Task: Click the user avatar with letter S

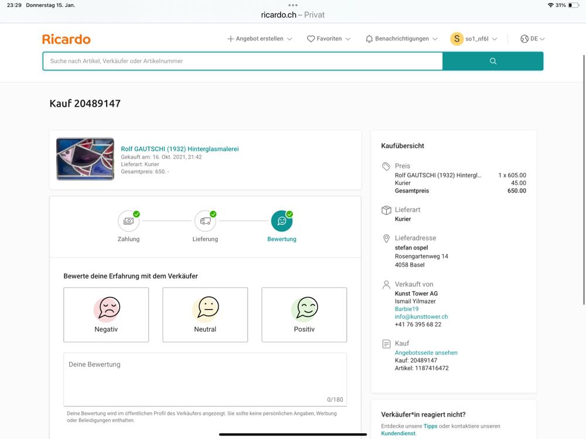Action: (x=456, y=39)
